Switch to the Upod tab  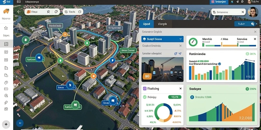[147, 24]
